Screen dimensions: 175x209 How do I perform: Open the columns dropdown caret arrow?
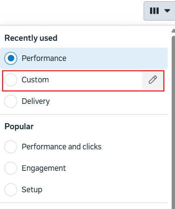coord(167,11)
